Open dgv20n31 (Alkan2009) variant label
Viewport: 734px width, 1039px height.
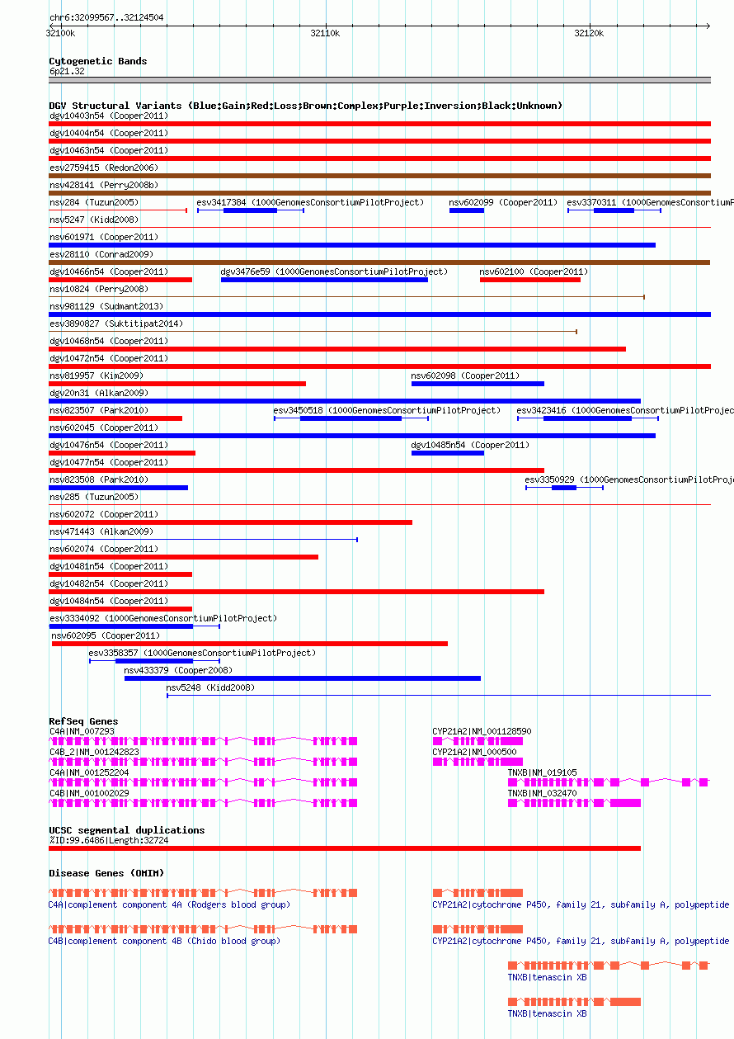99,393
